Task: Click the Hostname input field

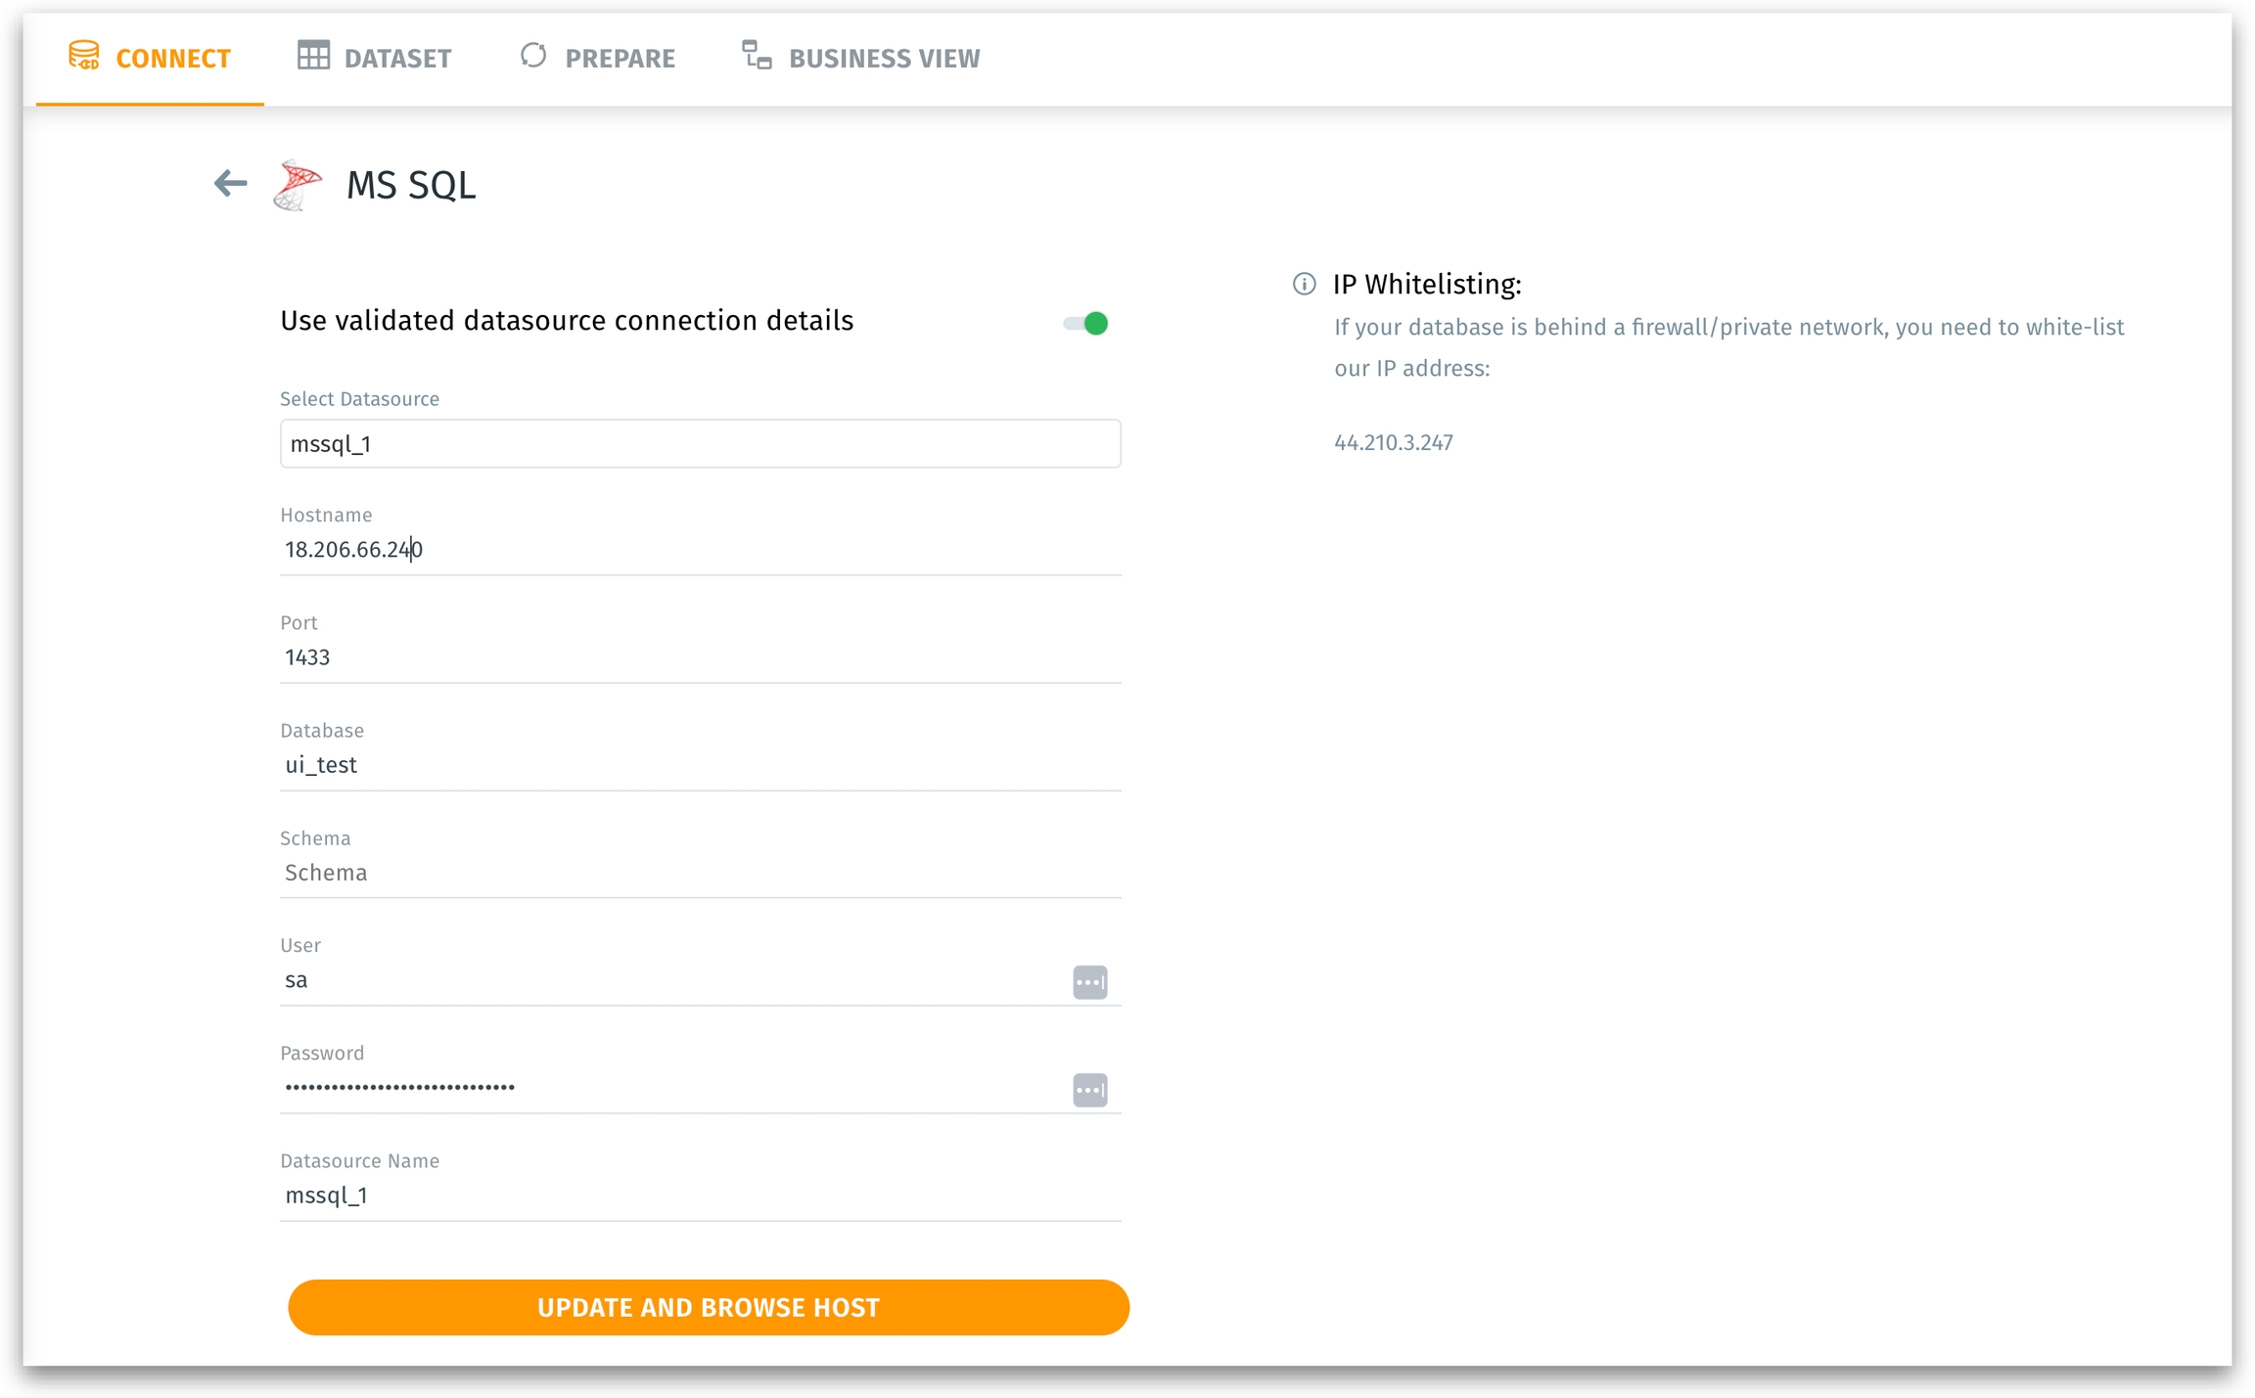Action: [700, 550]
